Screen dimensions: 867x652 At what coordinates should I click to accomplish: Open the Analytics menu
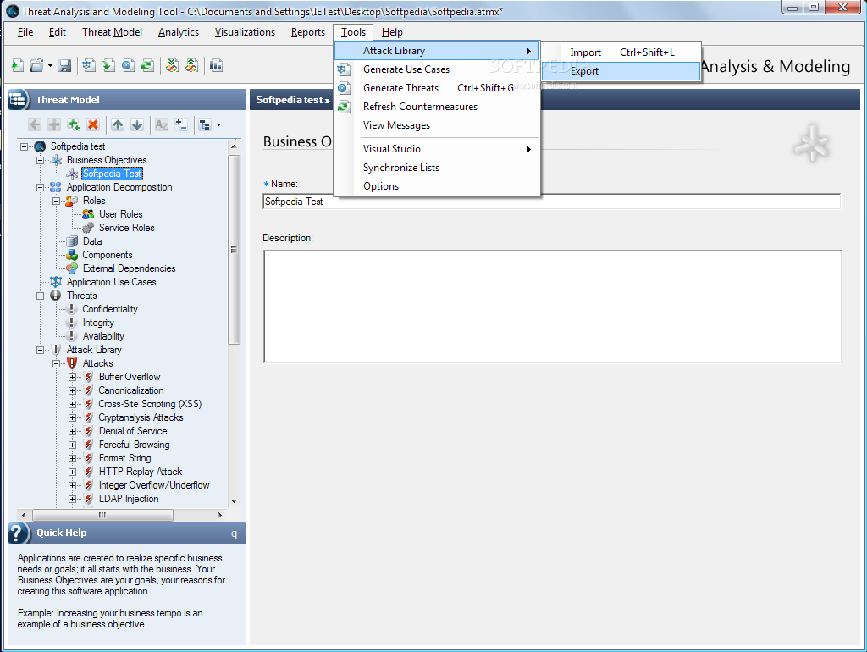[x=179, y=32]
